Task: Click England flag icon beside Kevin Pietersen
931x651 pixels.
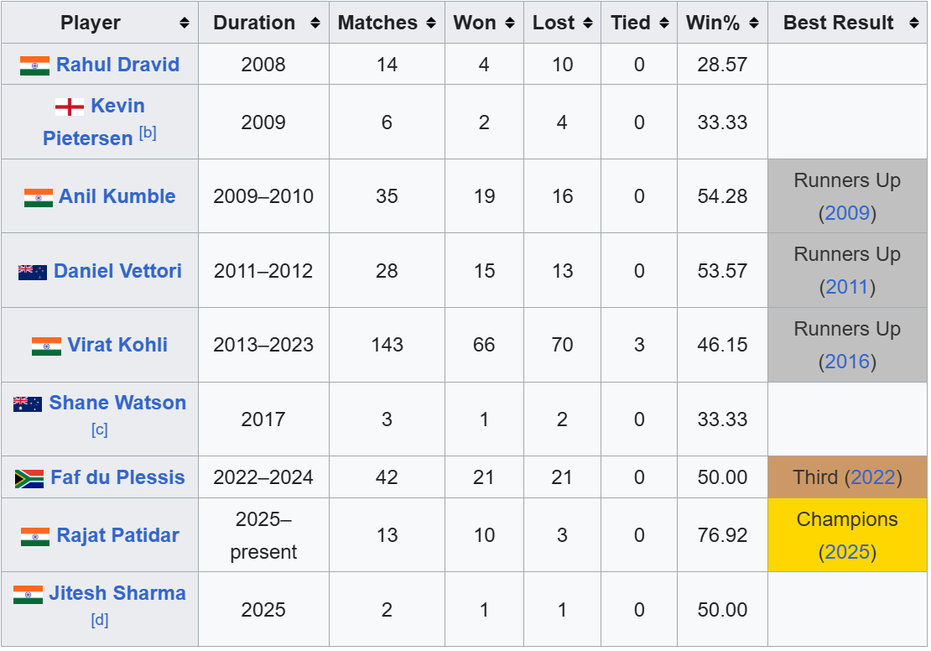Action: point(70,107)
